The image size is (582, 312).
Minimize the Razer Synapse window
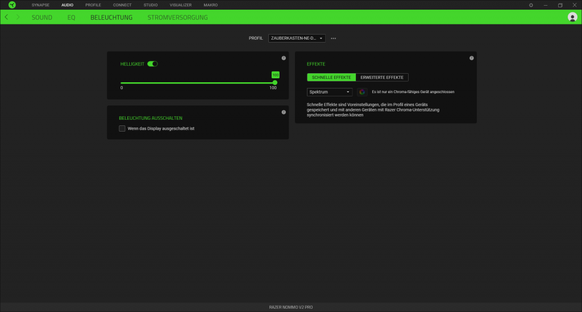click(546, 5)
